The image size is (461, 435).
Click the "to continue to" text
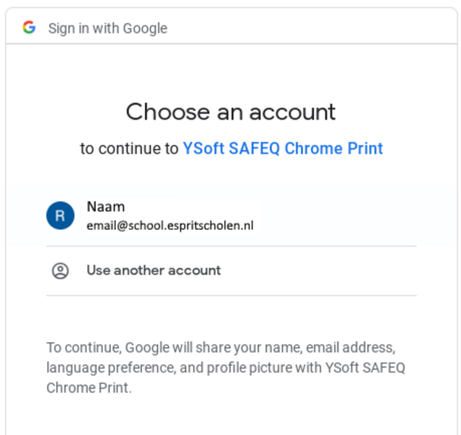click(x=129, y=149)
